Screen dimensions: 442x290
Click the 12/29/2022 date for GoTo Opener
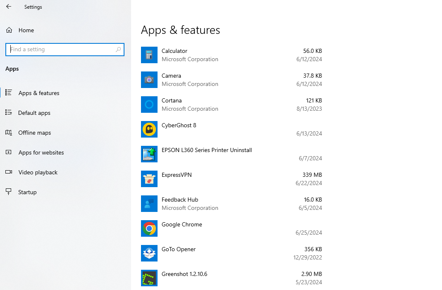(x=308, y=257)
